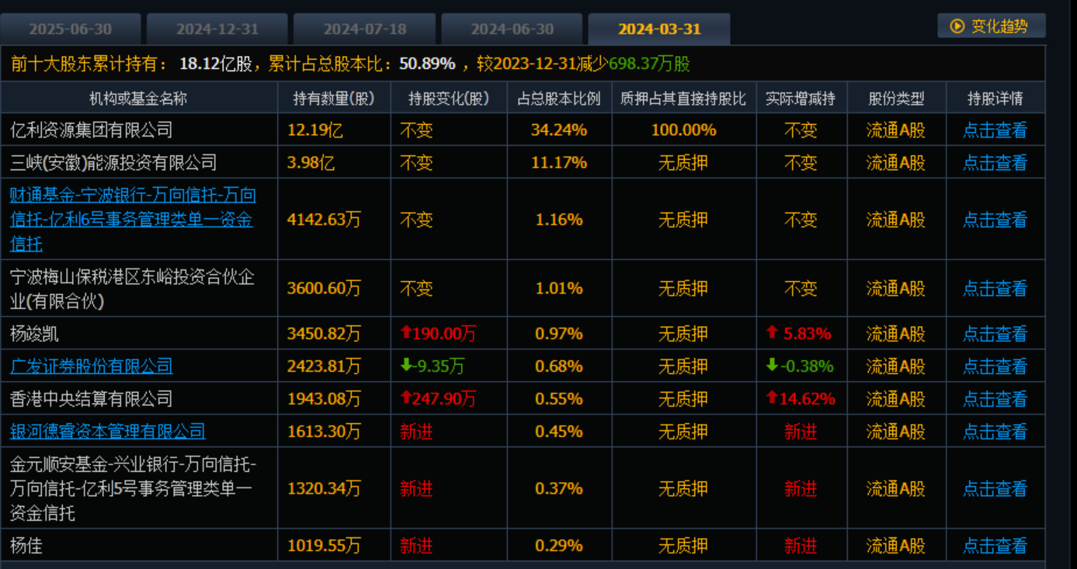Click 点击查看 for 金元顺安基金 row

[995, 488]
